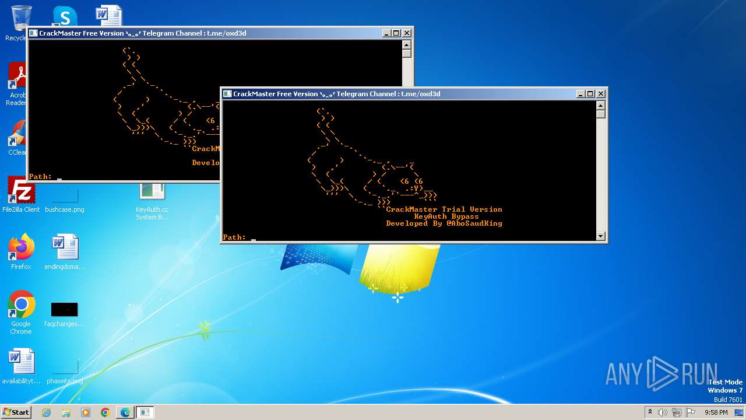
Task: Open Chrome from the taskbar
Action: click(x=105, y=412)
